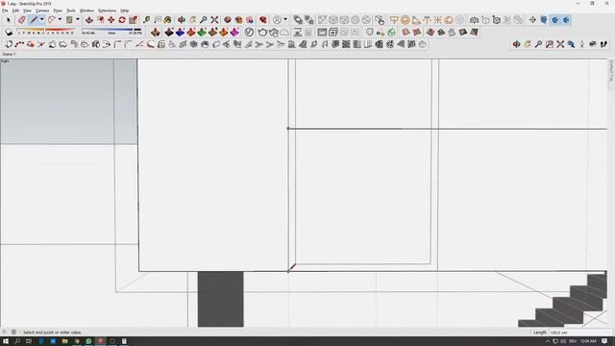The image size is (615, 346).
Task: Expand the Shapes tool dropdown
Action: click(78, 19)
